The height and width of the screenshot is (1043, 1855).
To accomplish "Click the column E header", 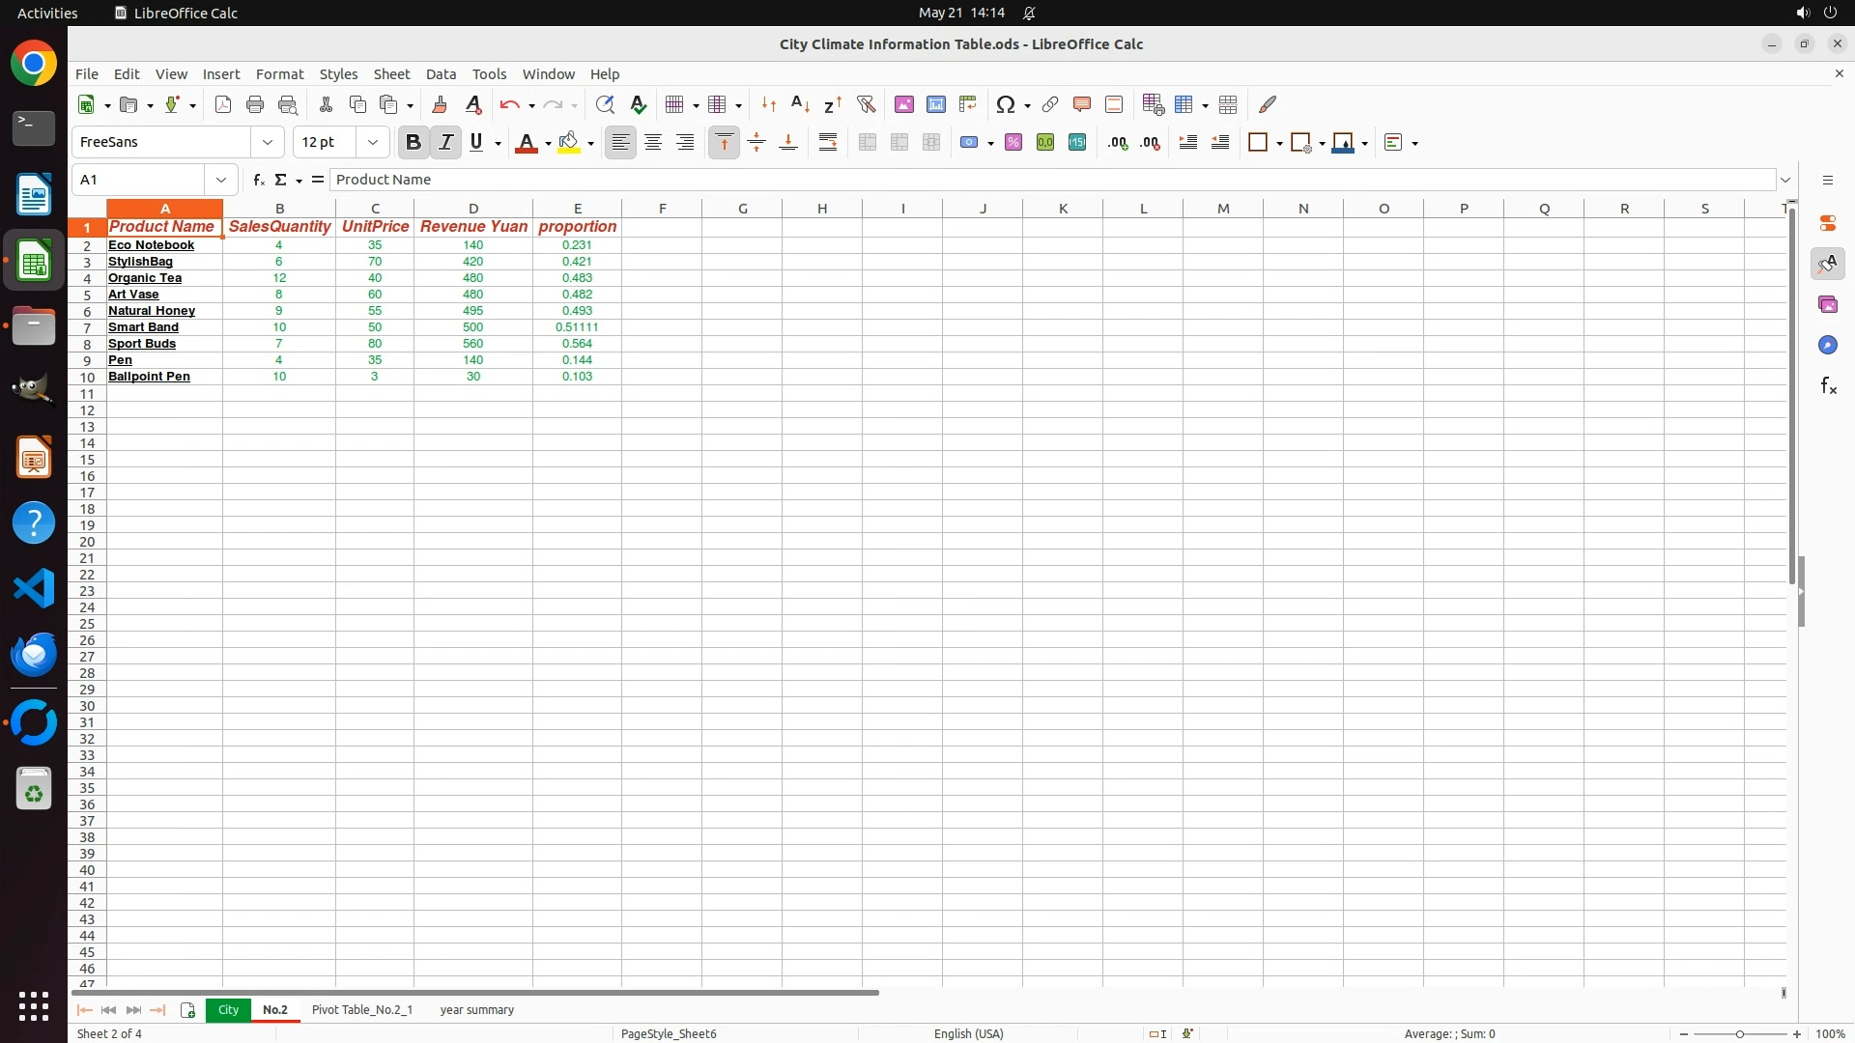I will point(577,209).
